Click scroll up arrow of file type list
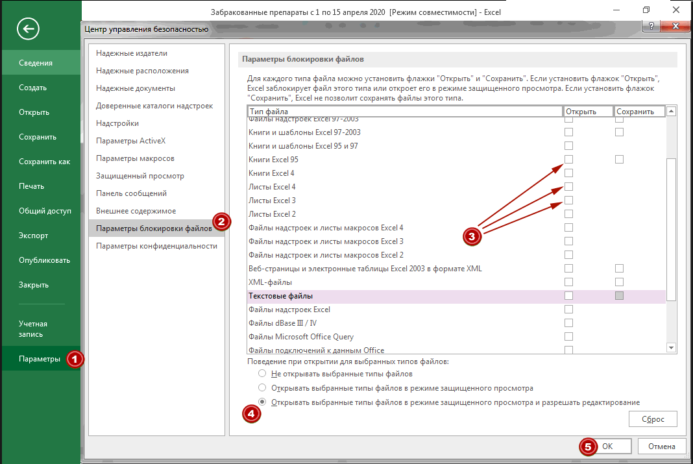The width and height of the screenshot is (693, 464). pyautogui.click(x=671, y=112)
